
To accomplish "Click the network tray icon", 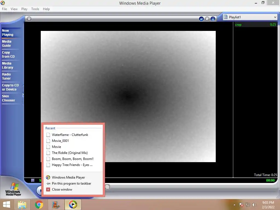I will [x=248, y=205].
